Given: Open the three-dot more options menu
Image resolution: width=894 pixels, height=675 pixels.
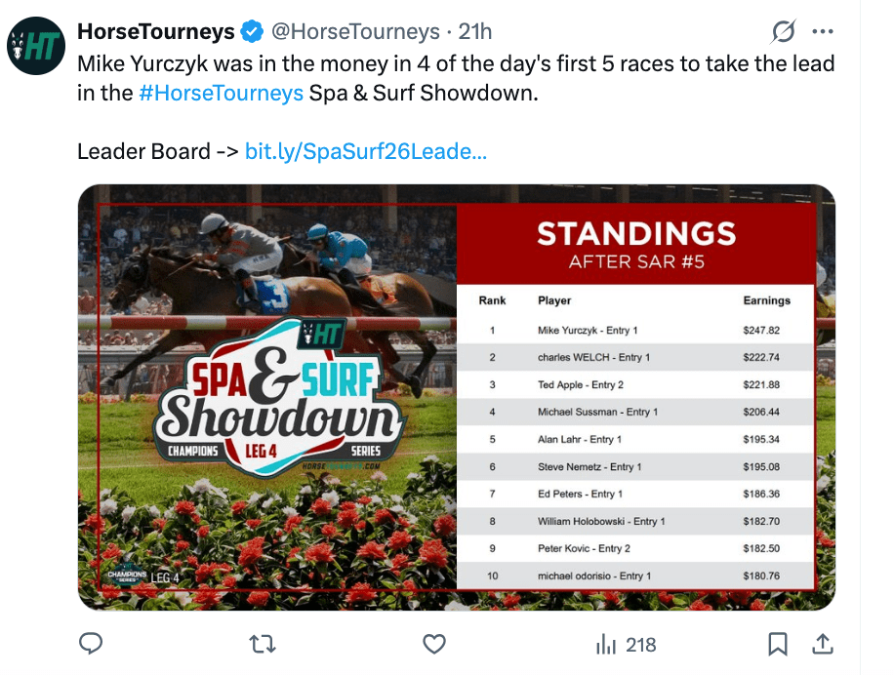Looking at the screenshot, I should click(823, 31).
